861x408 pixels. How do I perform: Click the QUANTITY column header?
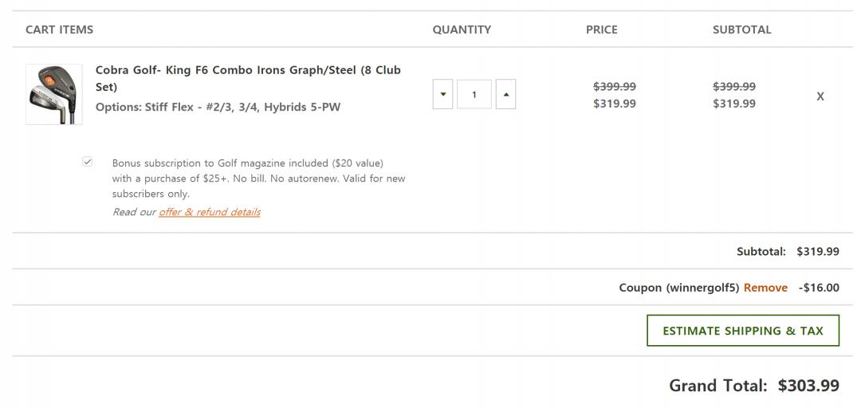click(x=462, y=29)
